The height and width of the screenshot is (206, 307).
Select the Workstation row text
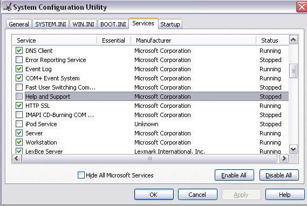point(41,142)
